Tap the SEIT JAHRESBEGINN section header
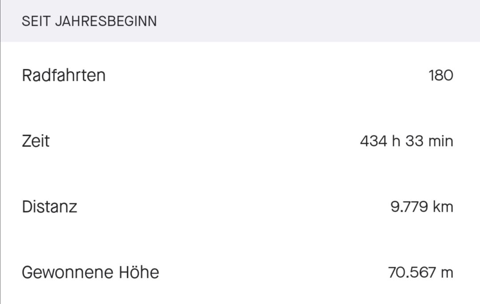480x304 pixels. point(89,21)
